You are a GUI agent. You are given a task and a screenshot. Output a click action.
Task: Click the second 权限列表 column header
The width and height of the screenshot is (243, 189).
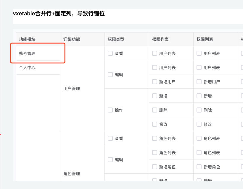(215, 39)
